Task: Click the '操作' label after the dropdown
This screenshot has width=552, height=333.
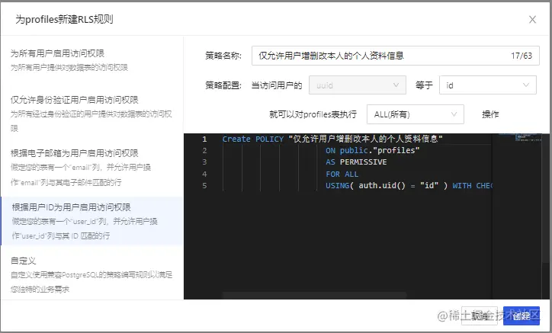Action: 490,114
